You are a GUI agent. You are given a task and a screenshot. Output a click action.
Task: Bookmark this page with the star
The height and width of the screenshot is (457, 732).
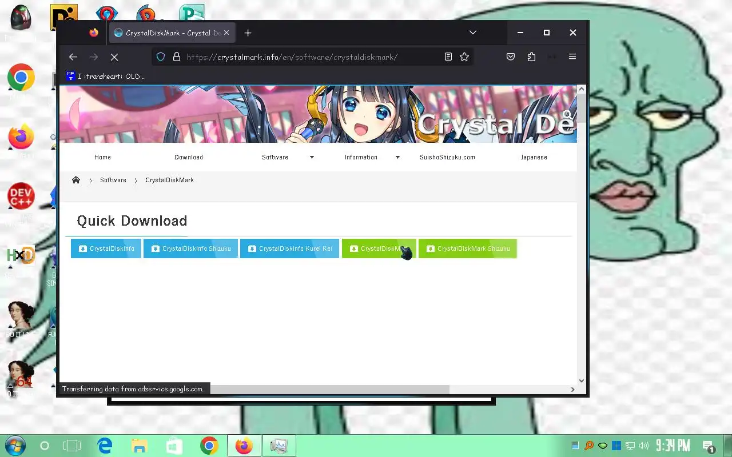click(x=464, y=57)
